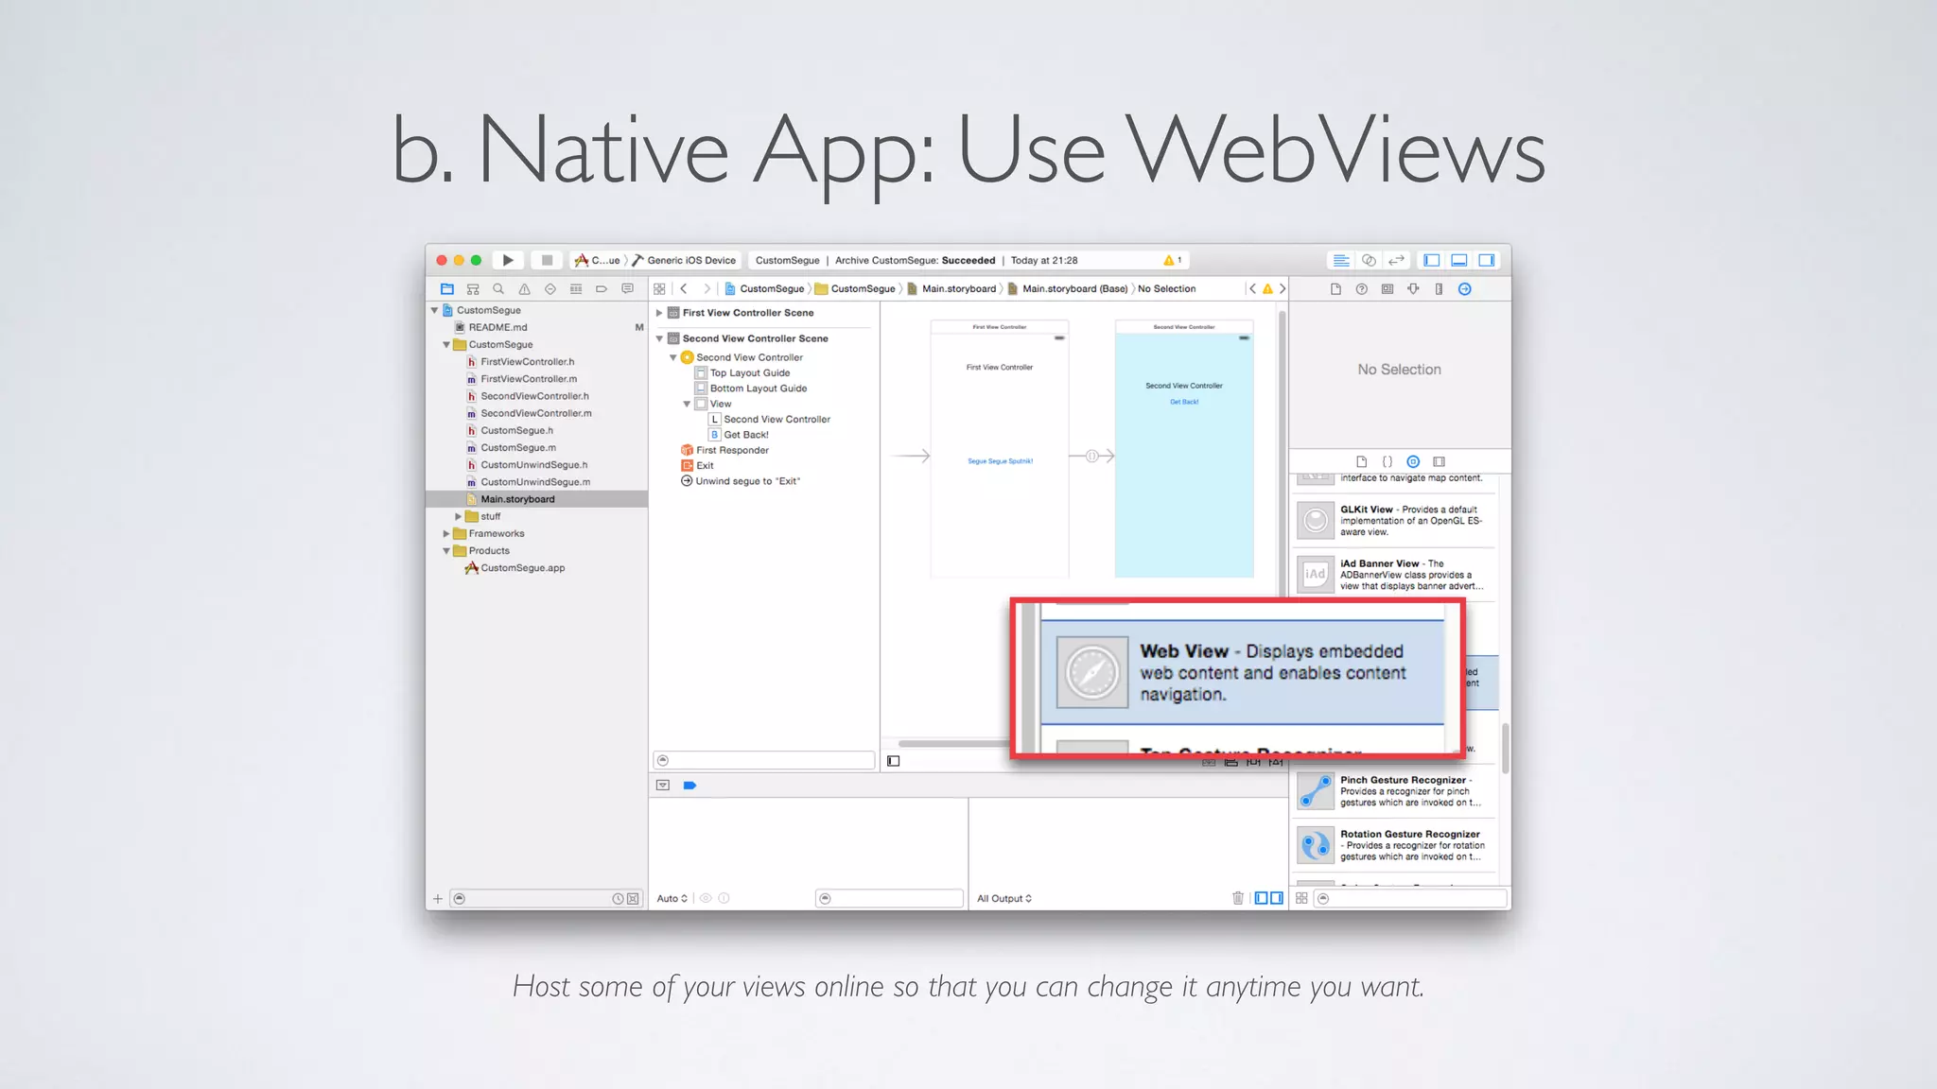Select Main.storyboard in the navigator

[x=536, y=499]
